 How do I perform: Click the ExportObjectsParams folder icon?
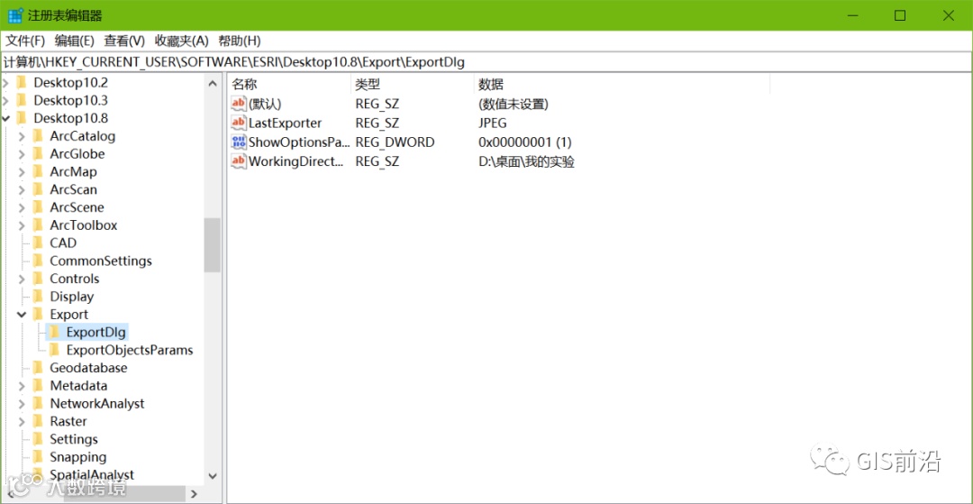tap(55, 350)
